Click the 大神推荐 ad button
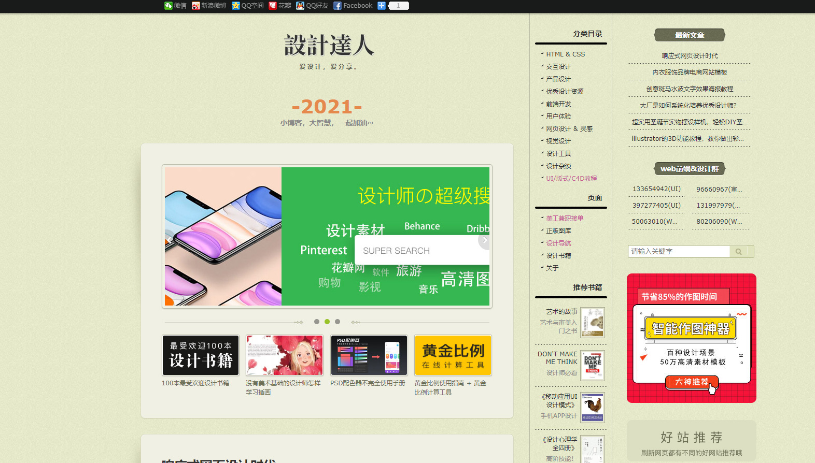Viewport: 815px width, 463px height. tap(692, 382)
